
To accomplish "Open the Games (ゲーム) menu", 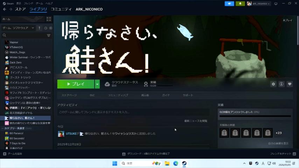I will click(x=39, y=3).
